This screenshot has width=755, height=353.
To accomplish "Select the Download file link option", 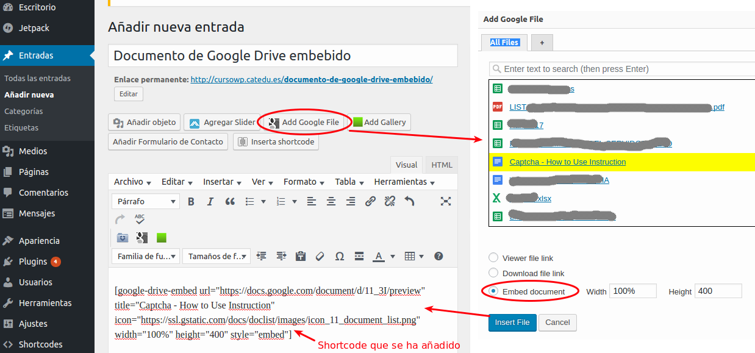I will (x=493, y=273).
